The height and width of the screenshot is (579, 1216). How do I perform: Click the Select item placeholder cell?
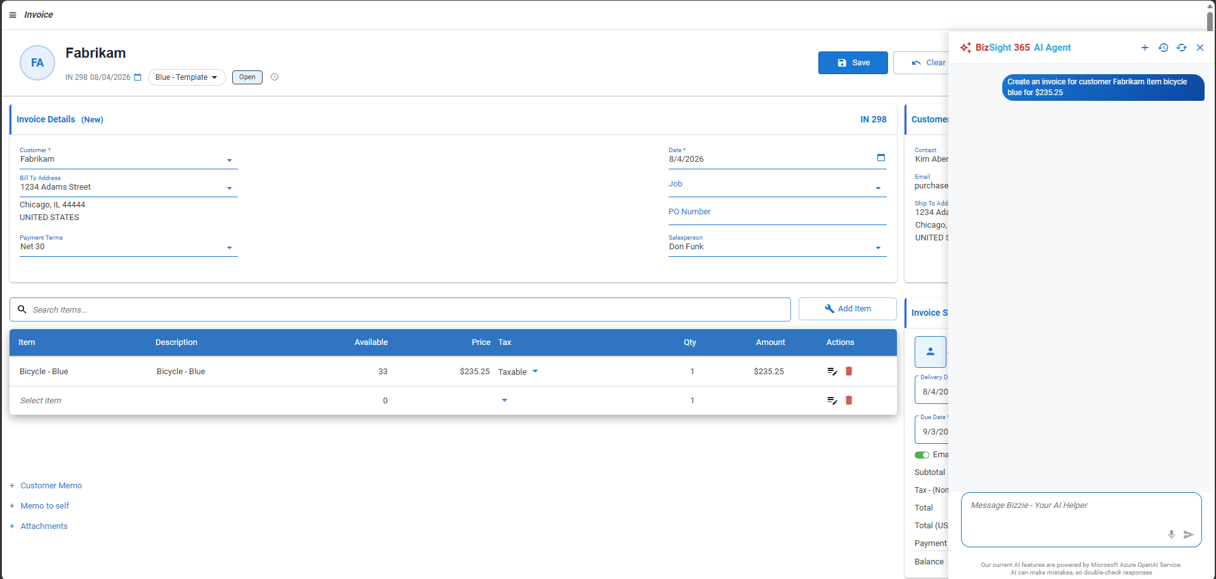(41, 401)
